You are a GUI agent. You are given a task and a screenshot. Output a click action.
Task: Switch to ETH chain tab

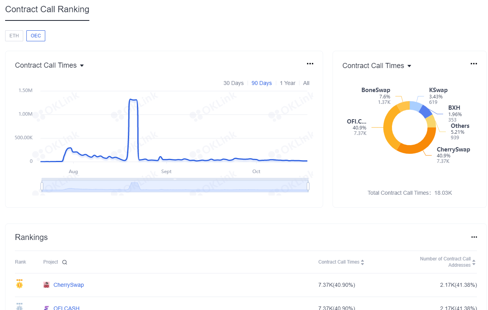pyautogui.click(x=14, y=36)
